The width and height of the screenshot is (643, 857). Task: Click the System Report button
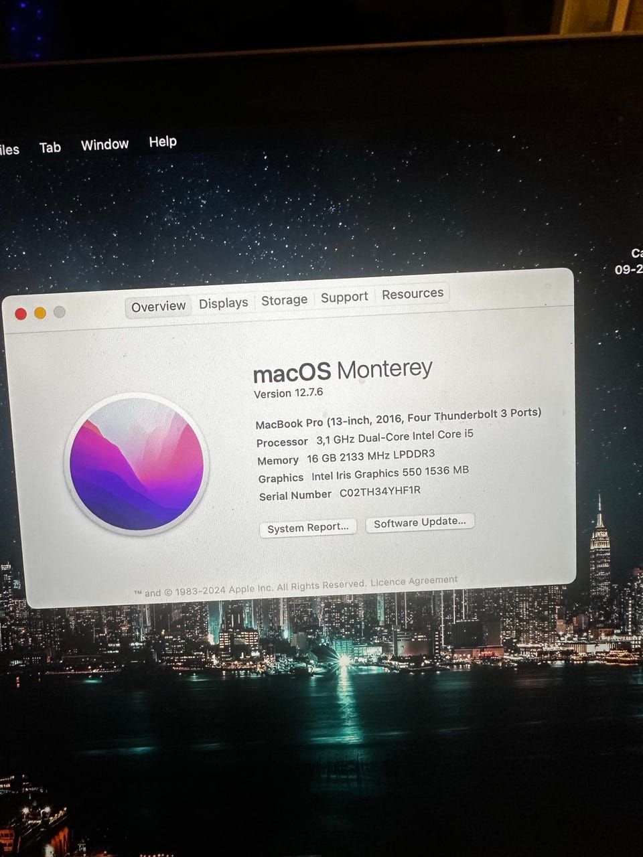308,528
